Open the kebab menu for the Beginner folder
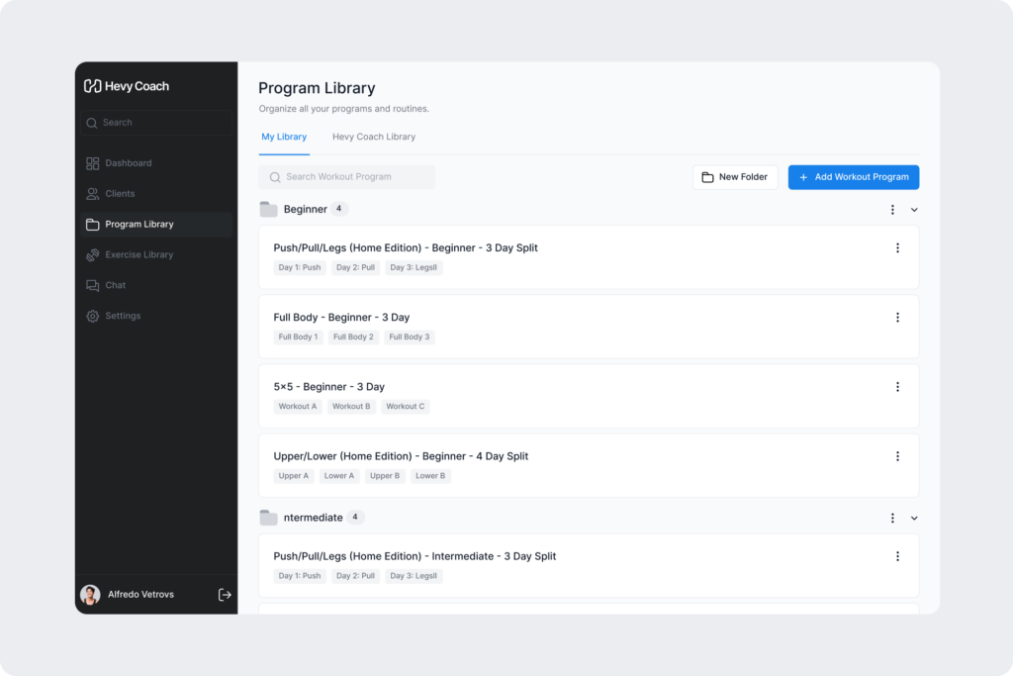The width and height of the screenshot is (1013, 676). click(x=891, y=210)
